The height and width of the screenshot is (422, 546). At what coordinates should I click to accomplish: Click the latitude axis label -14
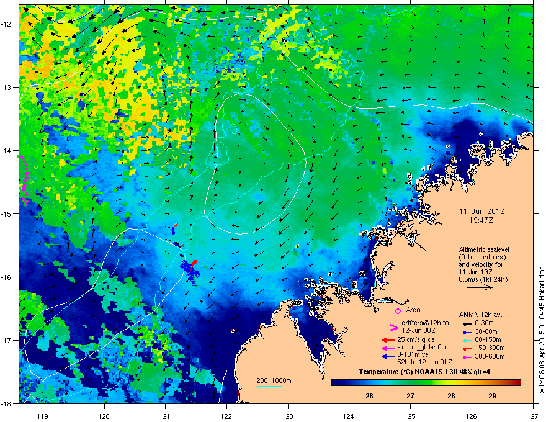6,151
